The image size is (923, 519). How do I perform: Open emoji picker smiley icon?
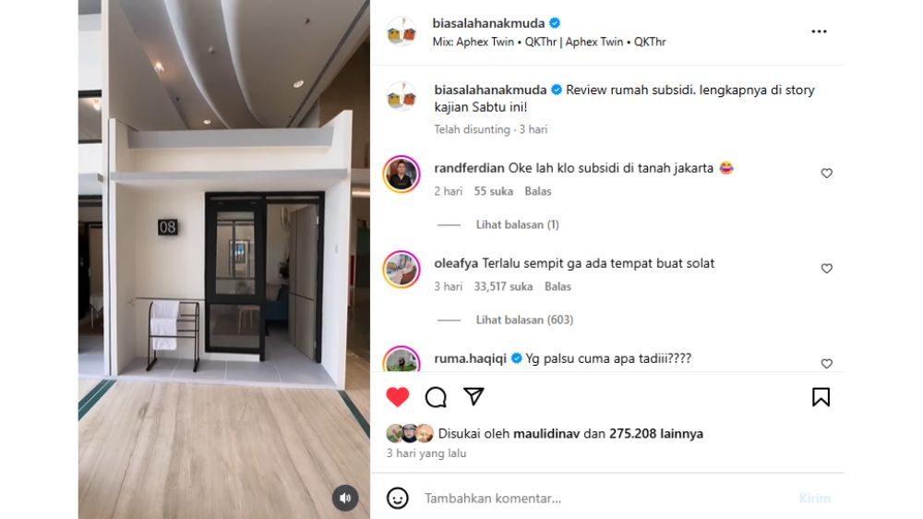(397, 499)
